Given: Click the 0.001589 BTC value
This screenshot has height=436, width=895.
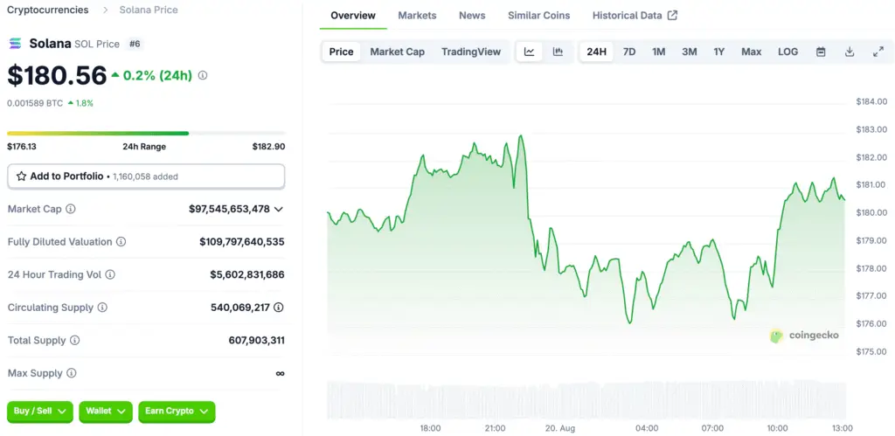Looking at the screenshot, I should tap(35, 103).
